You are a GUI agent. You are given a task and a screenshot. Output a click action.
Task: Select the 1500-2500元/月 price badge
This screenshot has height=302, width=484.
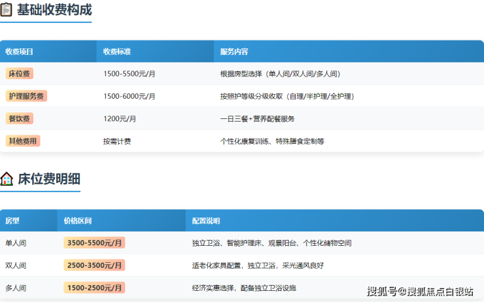click(94, 288)
